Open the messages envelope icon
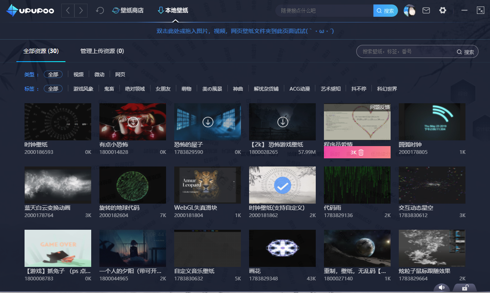The image size is (490, 293). [x=426, y=10]
